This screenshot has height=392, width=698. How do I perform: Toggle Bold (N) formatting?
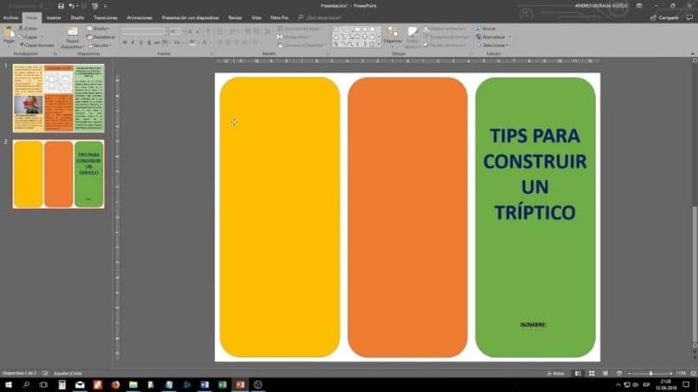click(125, 42)
